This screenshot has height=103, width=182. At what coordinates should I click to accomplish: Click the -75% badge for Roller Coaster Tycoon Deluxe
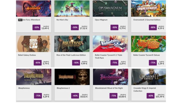153,63
